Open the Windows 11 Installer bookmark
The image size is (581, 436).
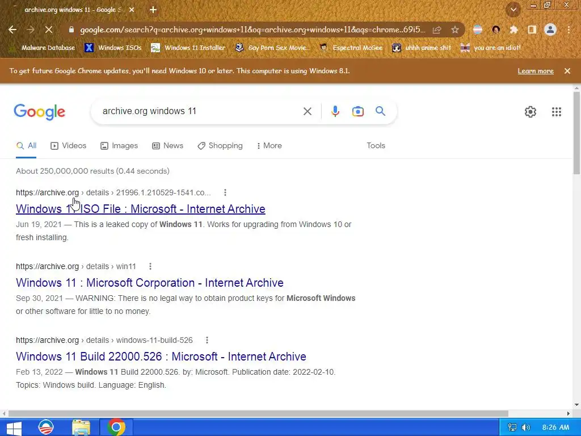point(188,48)
